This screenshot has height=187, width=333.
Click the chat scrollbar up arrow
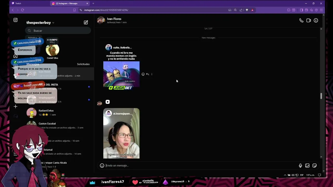[321, 29]
